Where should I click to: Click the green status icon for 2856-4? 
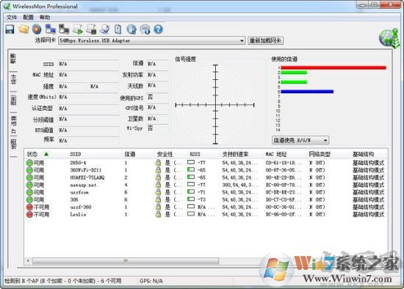point(29,163)
